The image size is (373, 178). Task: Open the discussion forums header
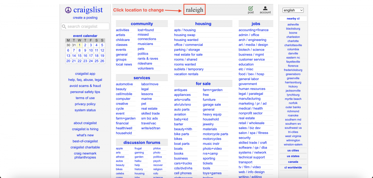point(142,143)
